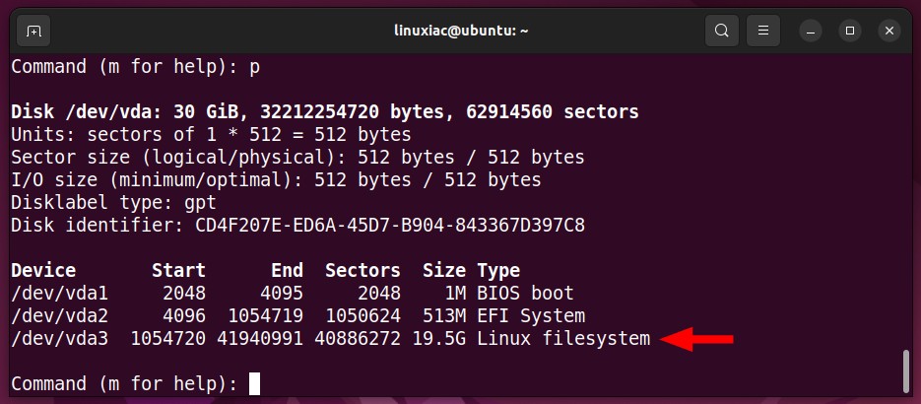Click the red arrow beside Linux filesystem
Screen dimensions: 921x404
click(x=697, y=339)
